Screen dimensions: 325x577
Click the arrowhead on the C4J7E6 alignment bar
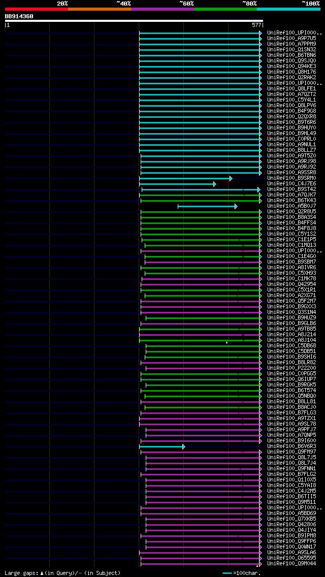click(x=215, y=184)
